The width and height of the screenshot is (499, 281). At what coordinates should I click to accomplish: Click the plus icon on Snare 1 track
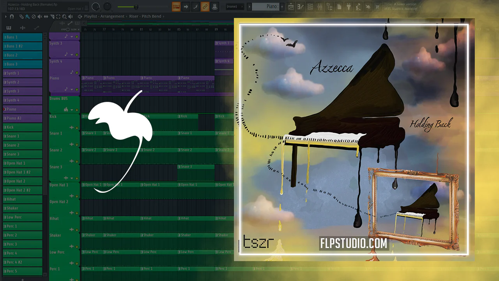[x=71, y=144]
